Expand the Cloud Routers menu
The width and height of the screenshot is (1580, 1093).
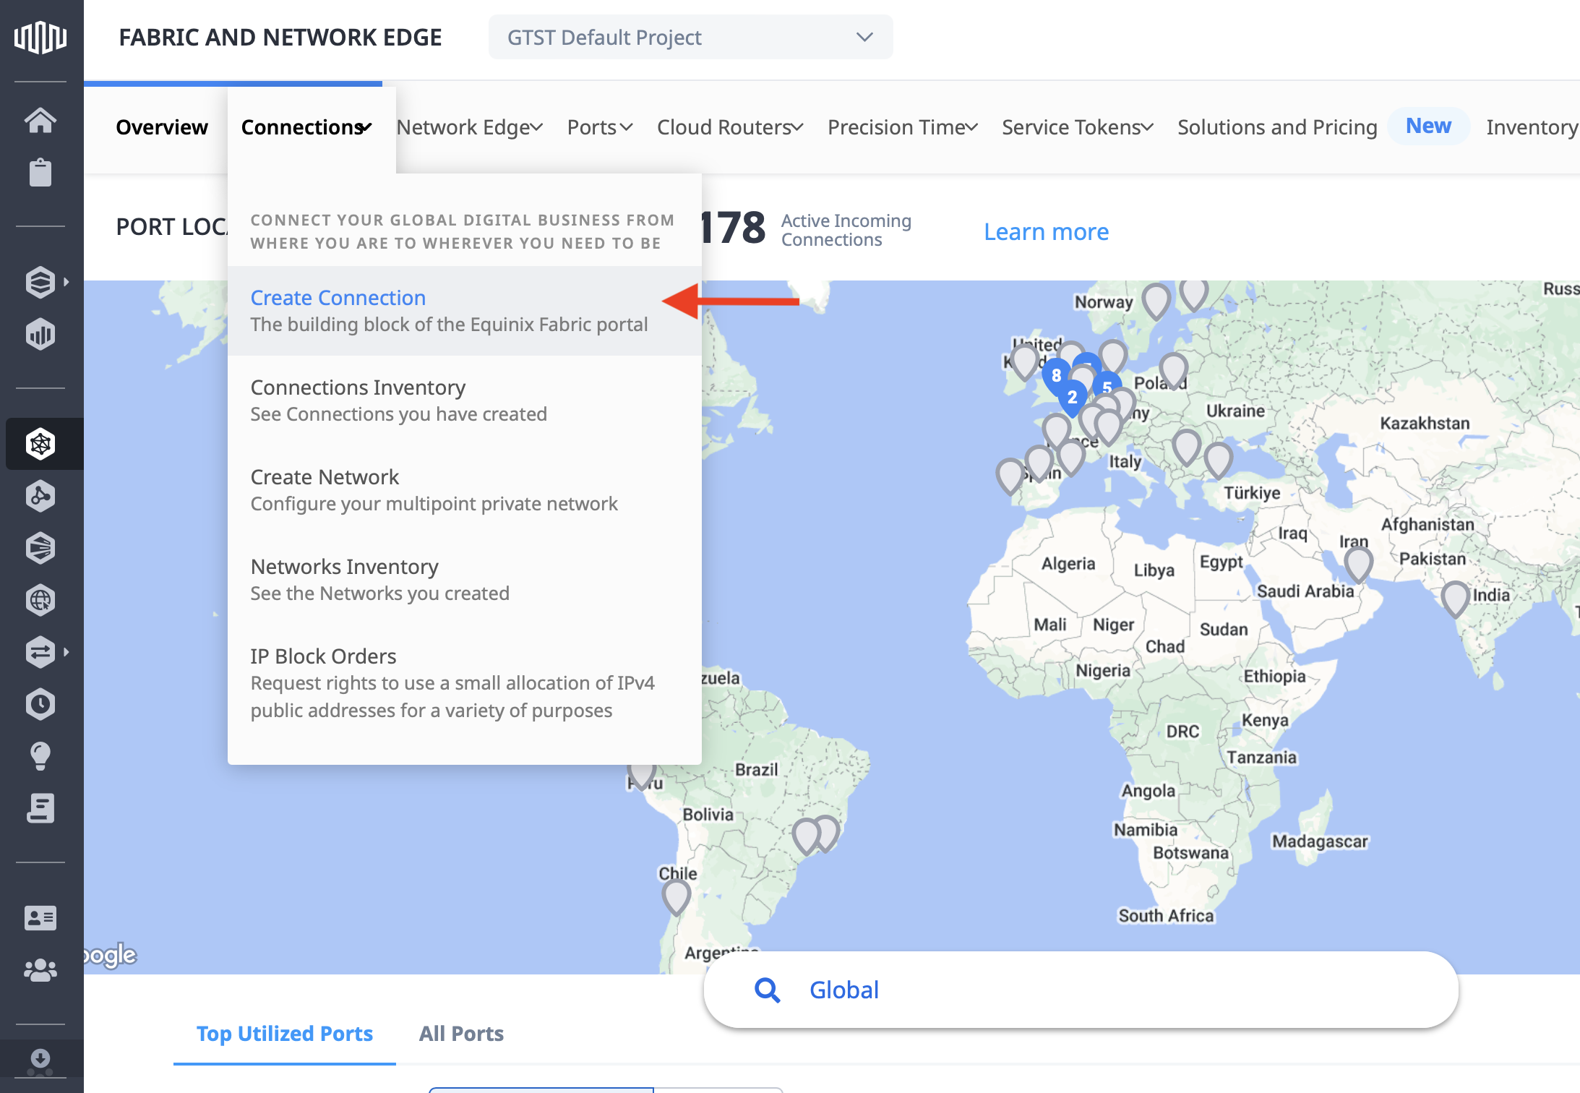pyautogui.click(x=730, y=127)
